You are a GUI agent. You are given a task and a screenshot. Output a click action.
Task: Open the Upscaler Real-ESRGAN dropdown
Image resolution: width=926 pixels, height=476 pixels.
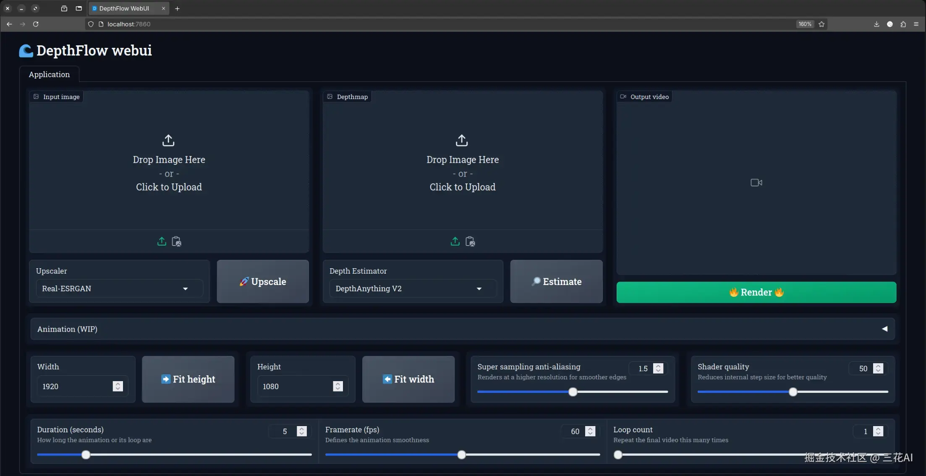[x=119, y=288]
